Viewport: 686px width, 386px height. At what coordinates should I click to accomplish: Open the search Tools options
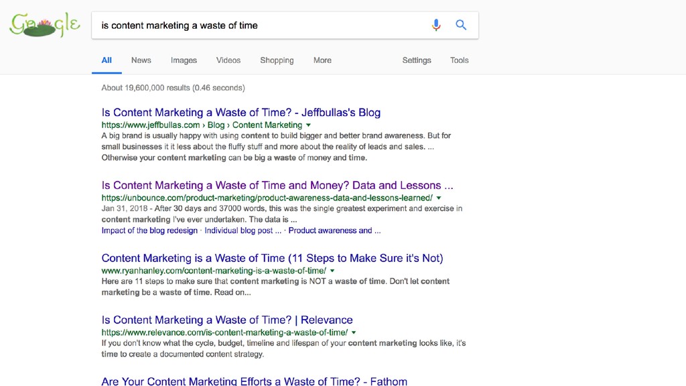pyautogui.click(x=460, y=60)
